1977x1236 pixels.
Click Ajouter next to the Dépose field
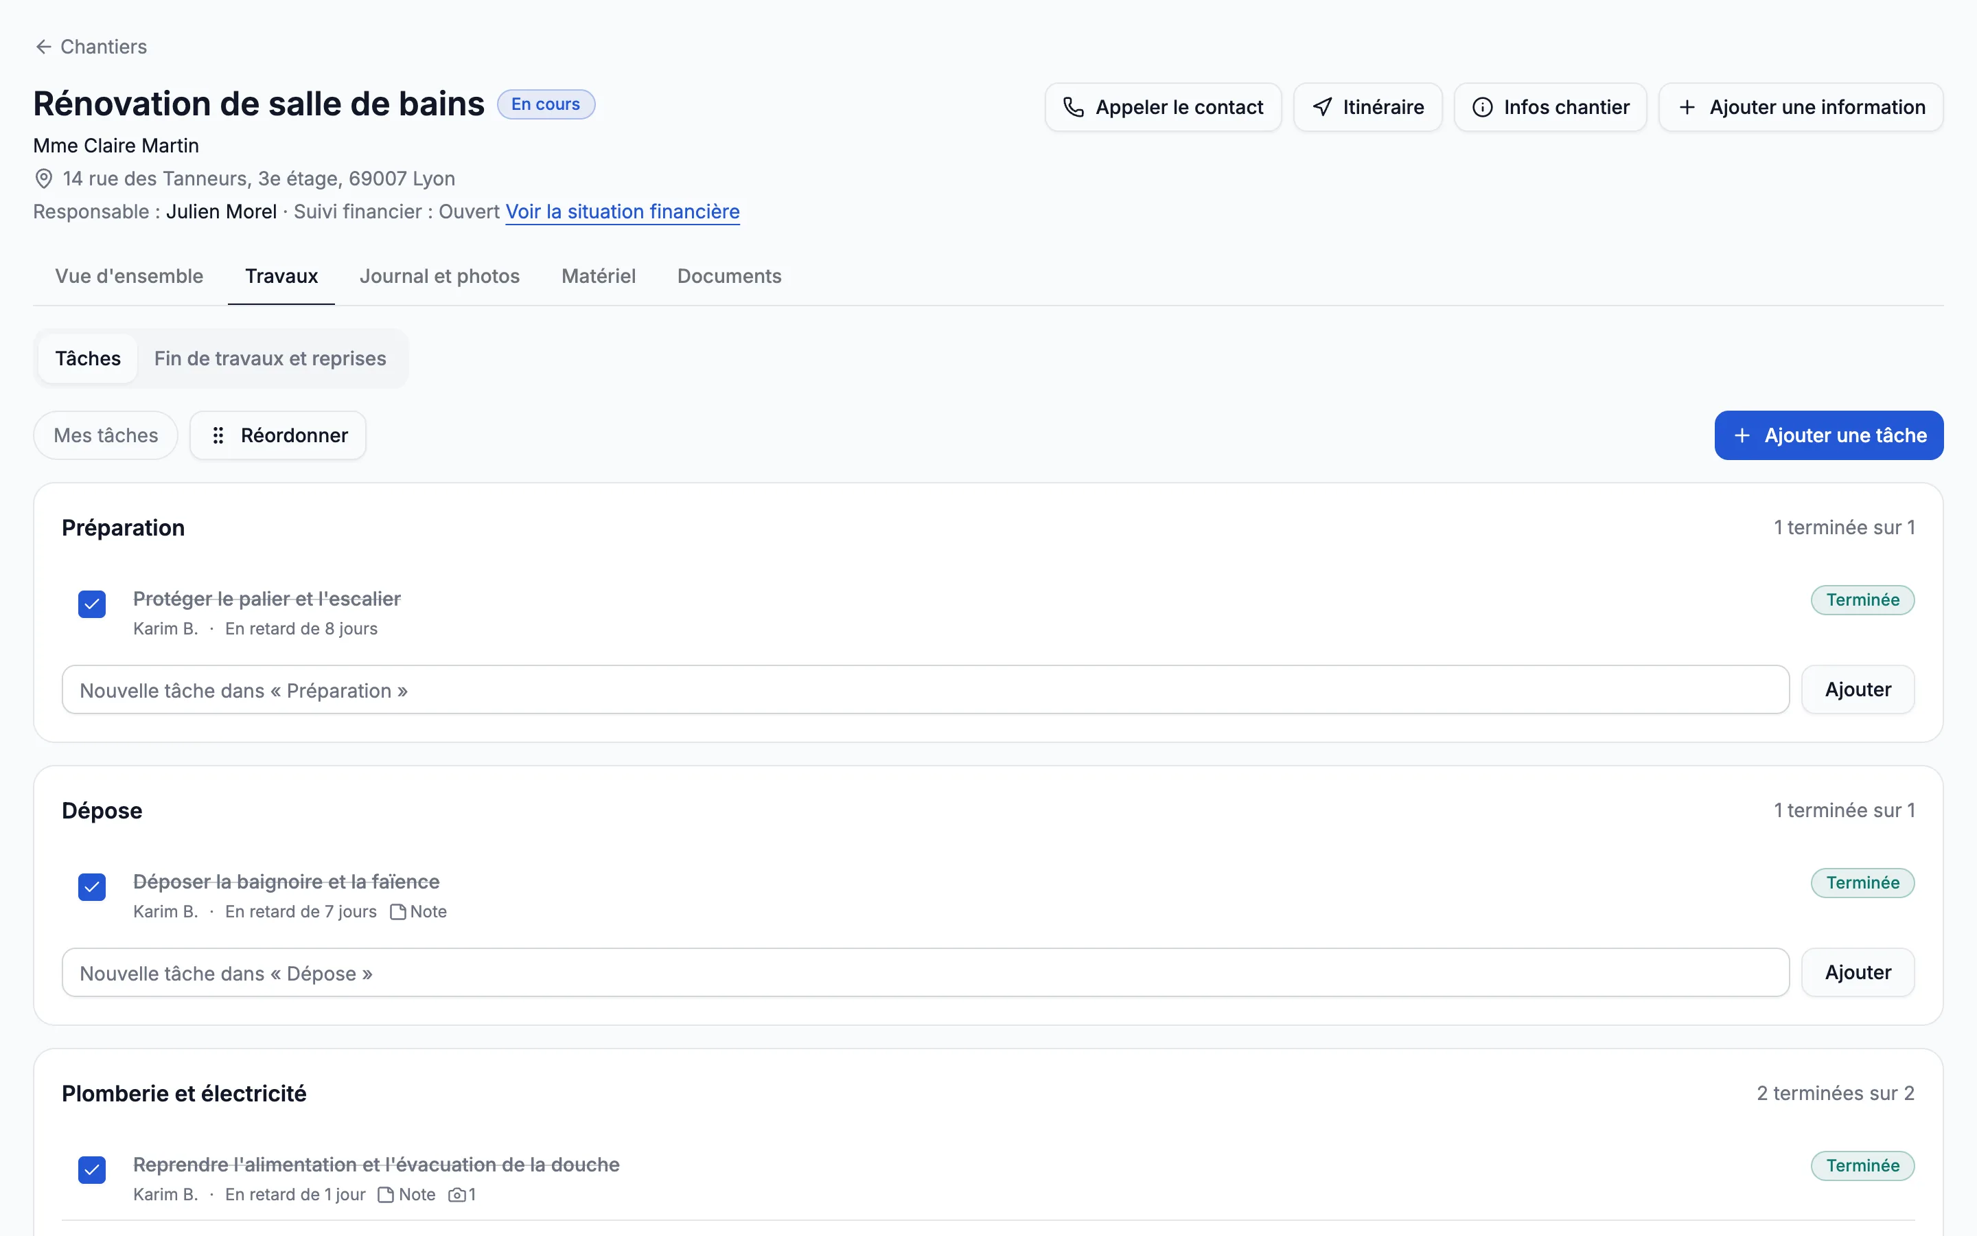[1858, 973]
